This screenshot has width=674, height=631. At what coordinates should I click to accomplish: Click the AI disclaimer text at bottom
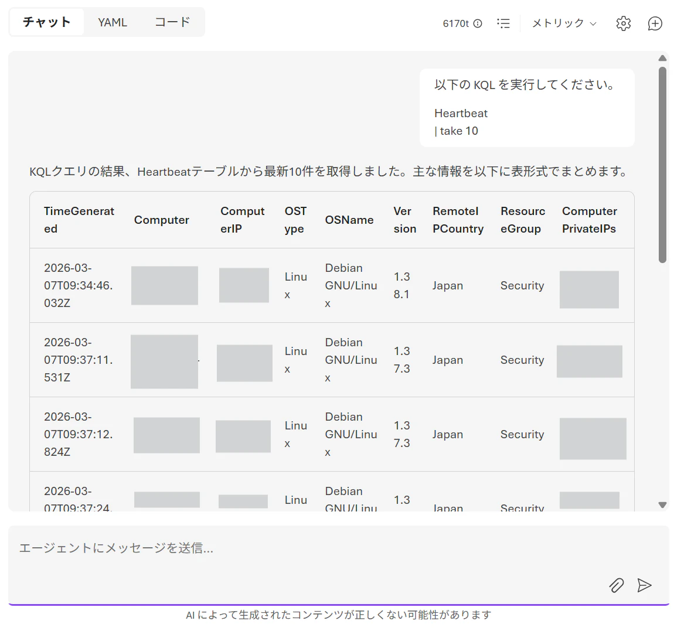click(338, 615)
